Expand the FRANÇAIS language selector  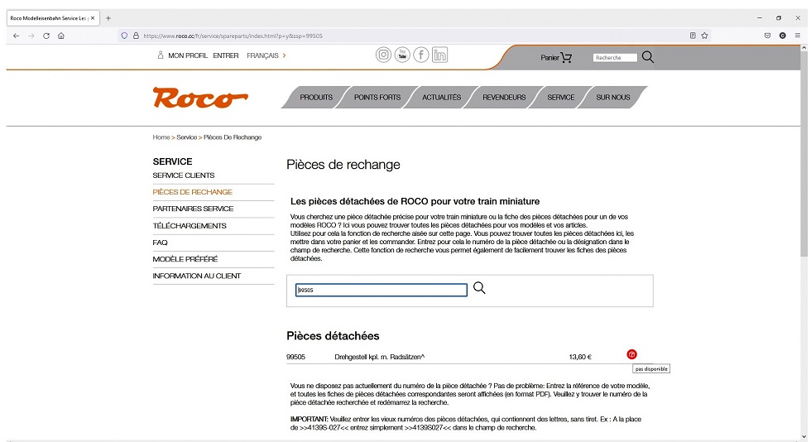pyautogui.click(x=266, y=55)
